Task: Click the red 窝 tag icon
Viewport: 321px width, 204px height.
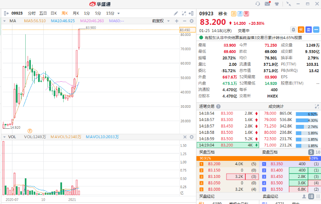Action: (x=246, y=14)
